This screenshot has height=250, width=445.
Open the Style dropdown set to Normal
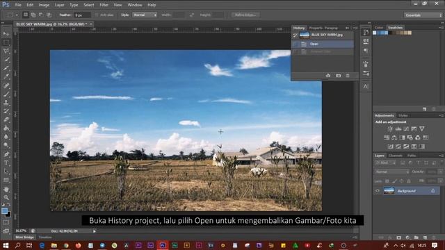point(145,15)
